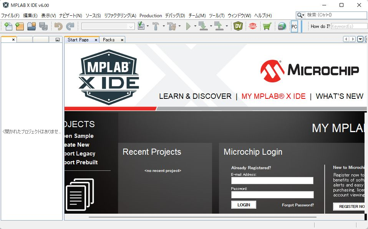The width and height of the screenshot is (368, 229).
Task: Open the 表示(V) menu
Action: pos(48,16)
